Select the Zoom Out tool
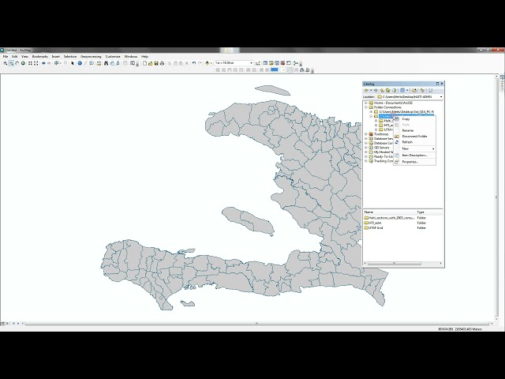This screenshot has height=379, width=505. (11, 63)
